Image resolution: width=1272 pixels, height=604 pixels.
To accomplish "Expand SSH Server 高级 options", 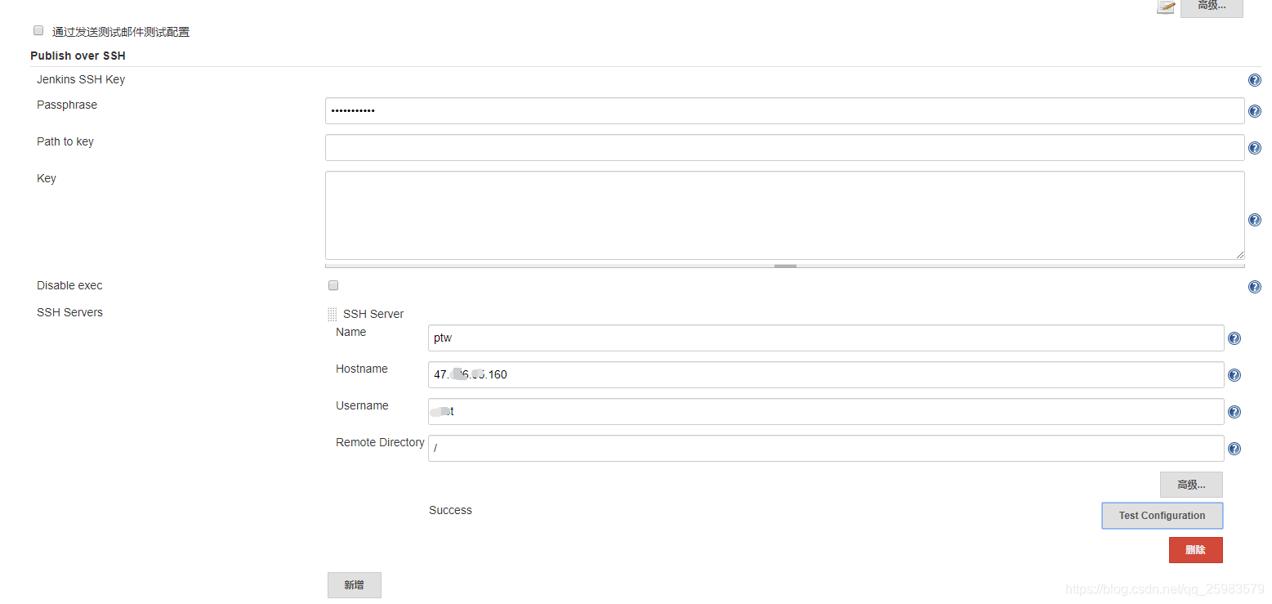I will [1191, 485].
